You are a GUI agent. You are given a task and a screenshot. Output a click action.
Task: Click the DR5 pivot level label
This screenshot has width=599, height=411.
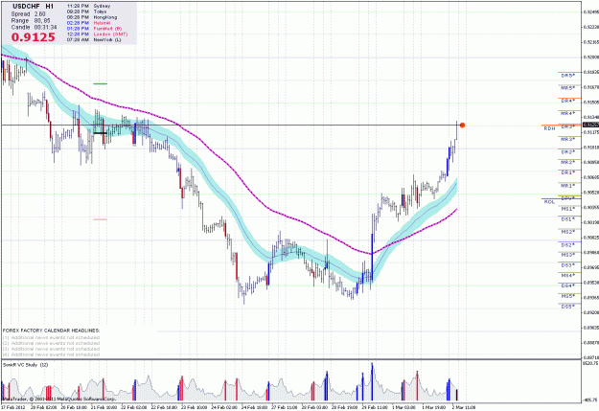tap(568, 76)
